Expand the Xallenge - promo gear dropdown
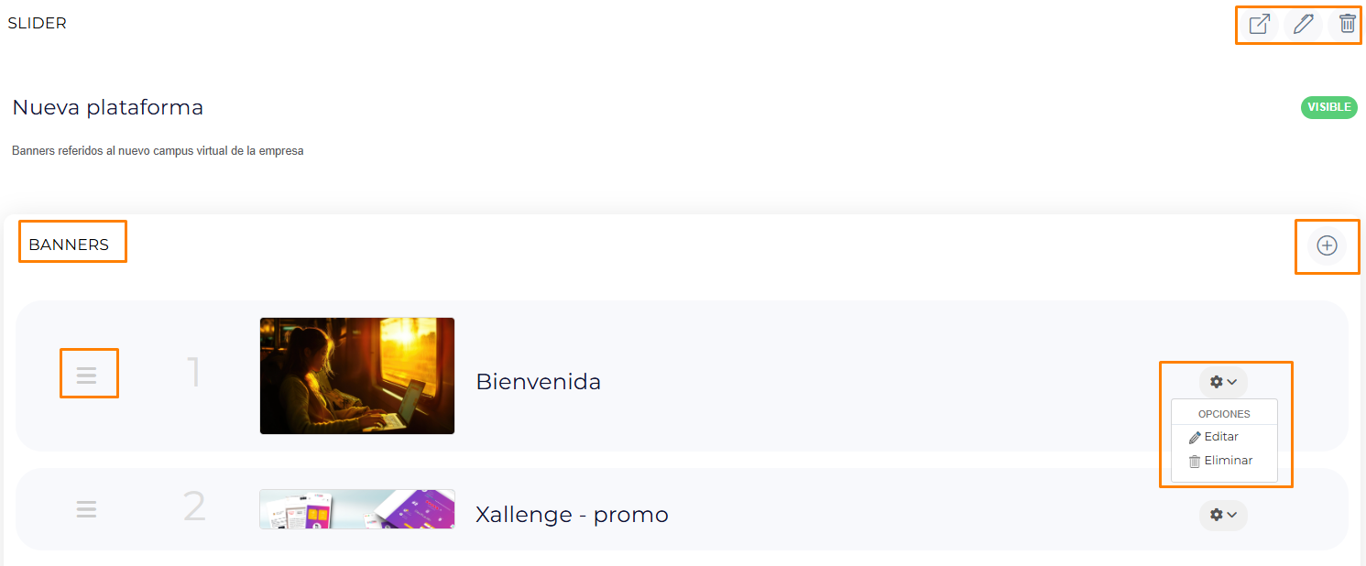 [x=1223, y=515]
